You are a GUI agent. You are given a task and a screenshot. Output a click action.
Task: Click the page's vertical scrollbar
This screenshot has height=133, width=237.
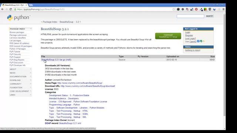pyautogui.click(x=224, y=65)
